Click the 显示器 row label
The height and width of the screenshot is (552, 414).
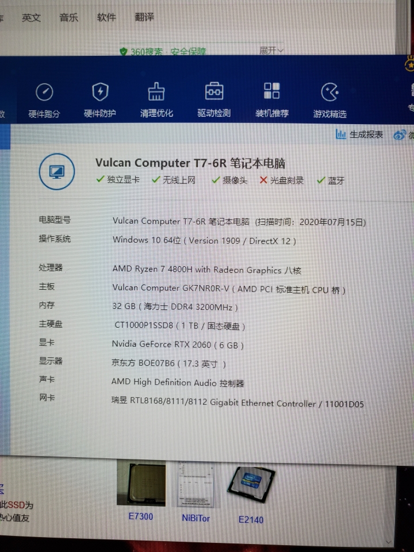point(51,361)
